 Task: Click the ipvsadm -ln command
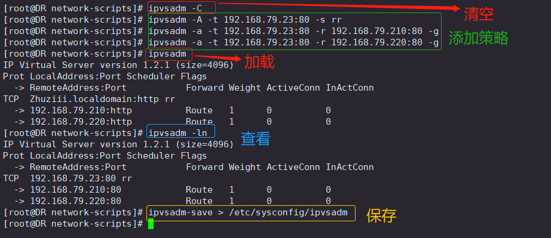pyautogui.click(x=178, y=133)
